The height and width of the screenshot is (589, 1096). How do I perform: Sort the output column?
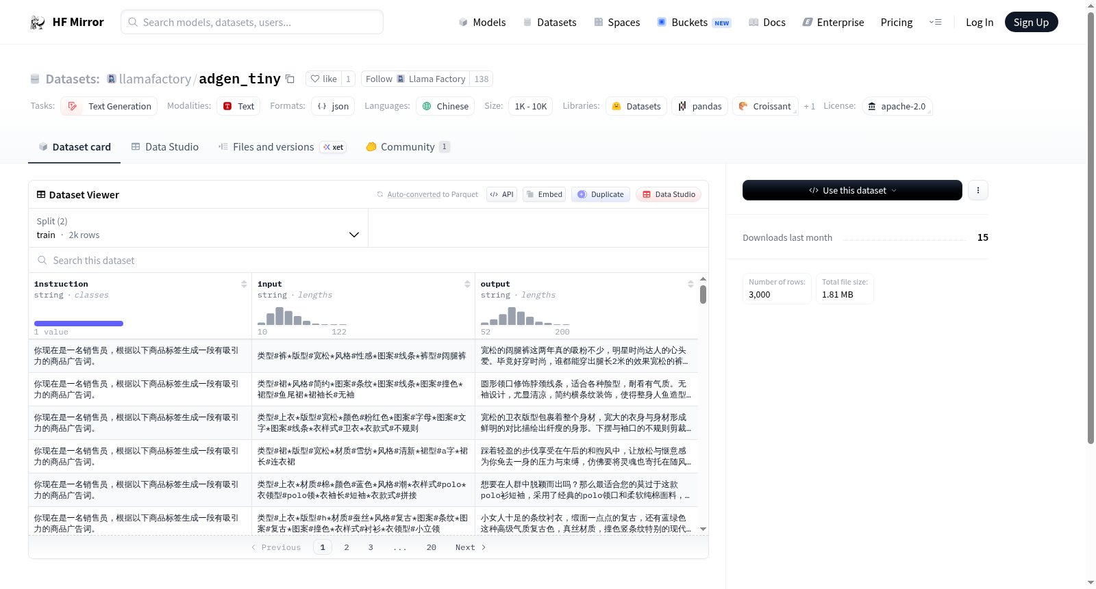(690, 284)
